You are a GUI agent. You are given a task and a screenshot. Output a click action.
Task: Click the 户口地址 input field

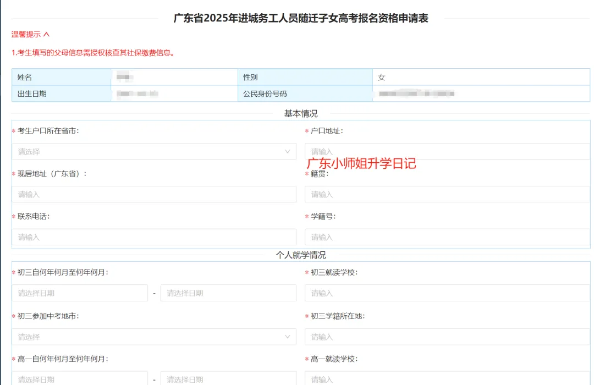[x=447, y=152]
